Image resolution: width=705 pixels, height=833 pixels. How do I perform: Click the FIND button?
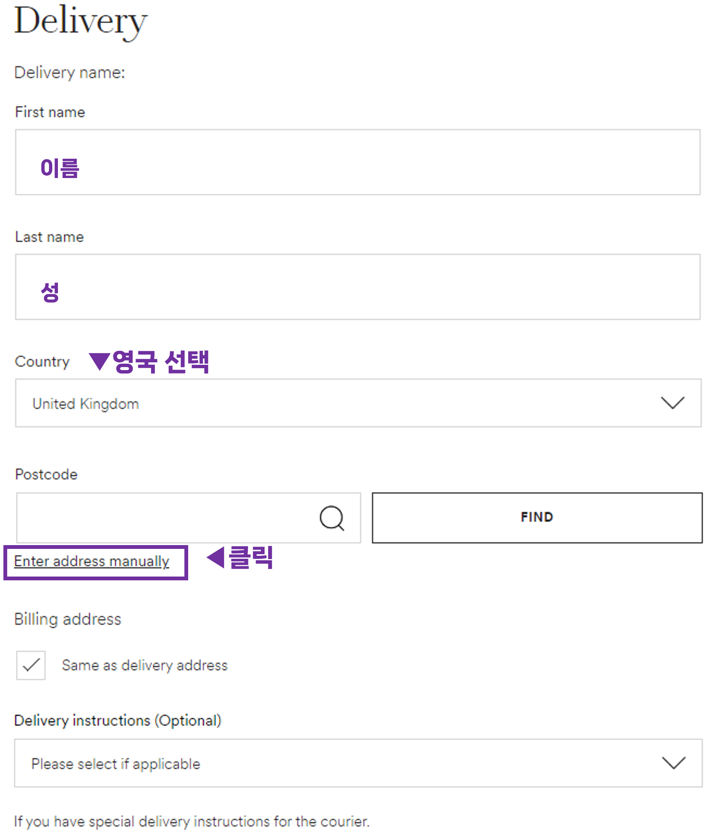537,517
